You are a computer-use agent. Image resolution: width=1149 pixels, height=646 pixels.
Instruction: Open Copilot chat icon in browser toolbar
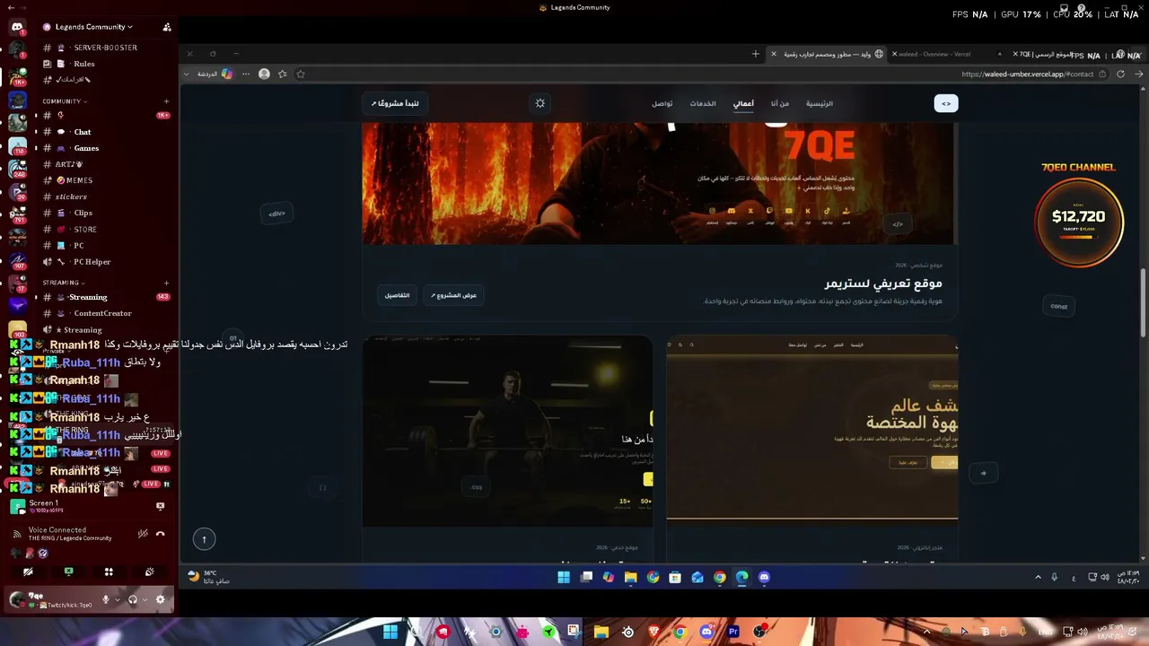227,74
